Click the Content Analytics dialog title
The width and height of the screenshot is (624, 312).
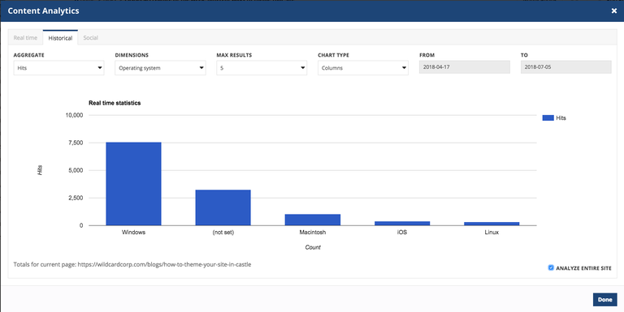point(43,11)
